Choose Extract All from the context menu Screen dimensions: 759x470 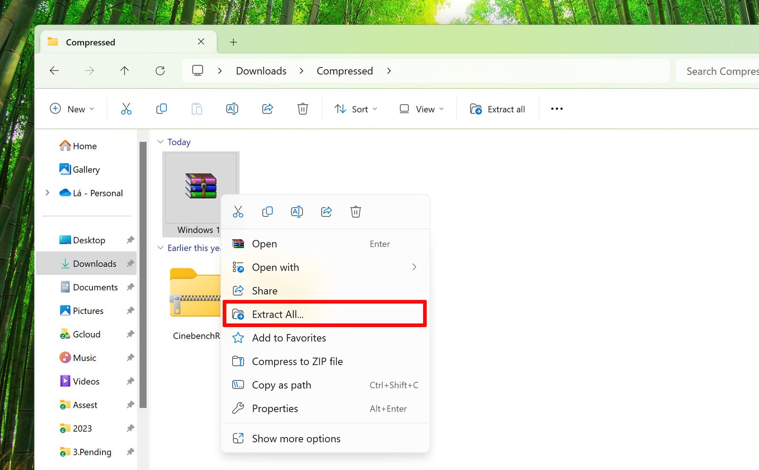(x=278, y=313)
